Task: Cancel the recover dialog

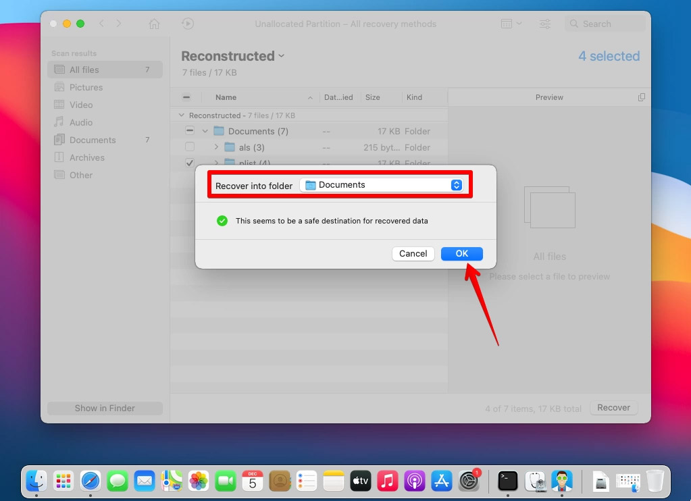Action: (x=413, y=253)
